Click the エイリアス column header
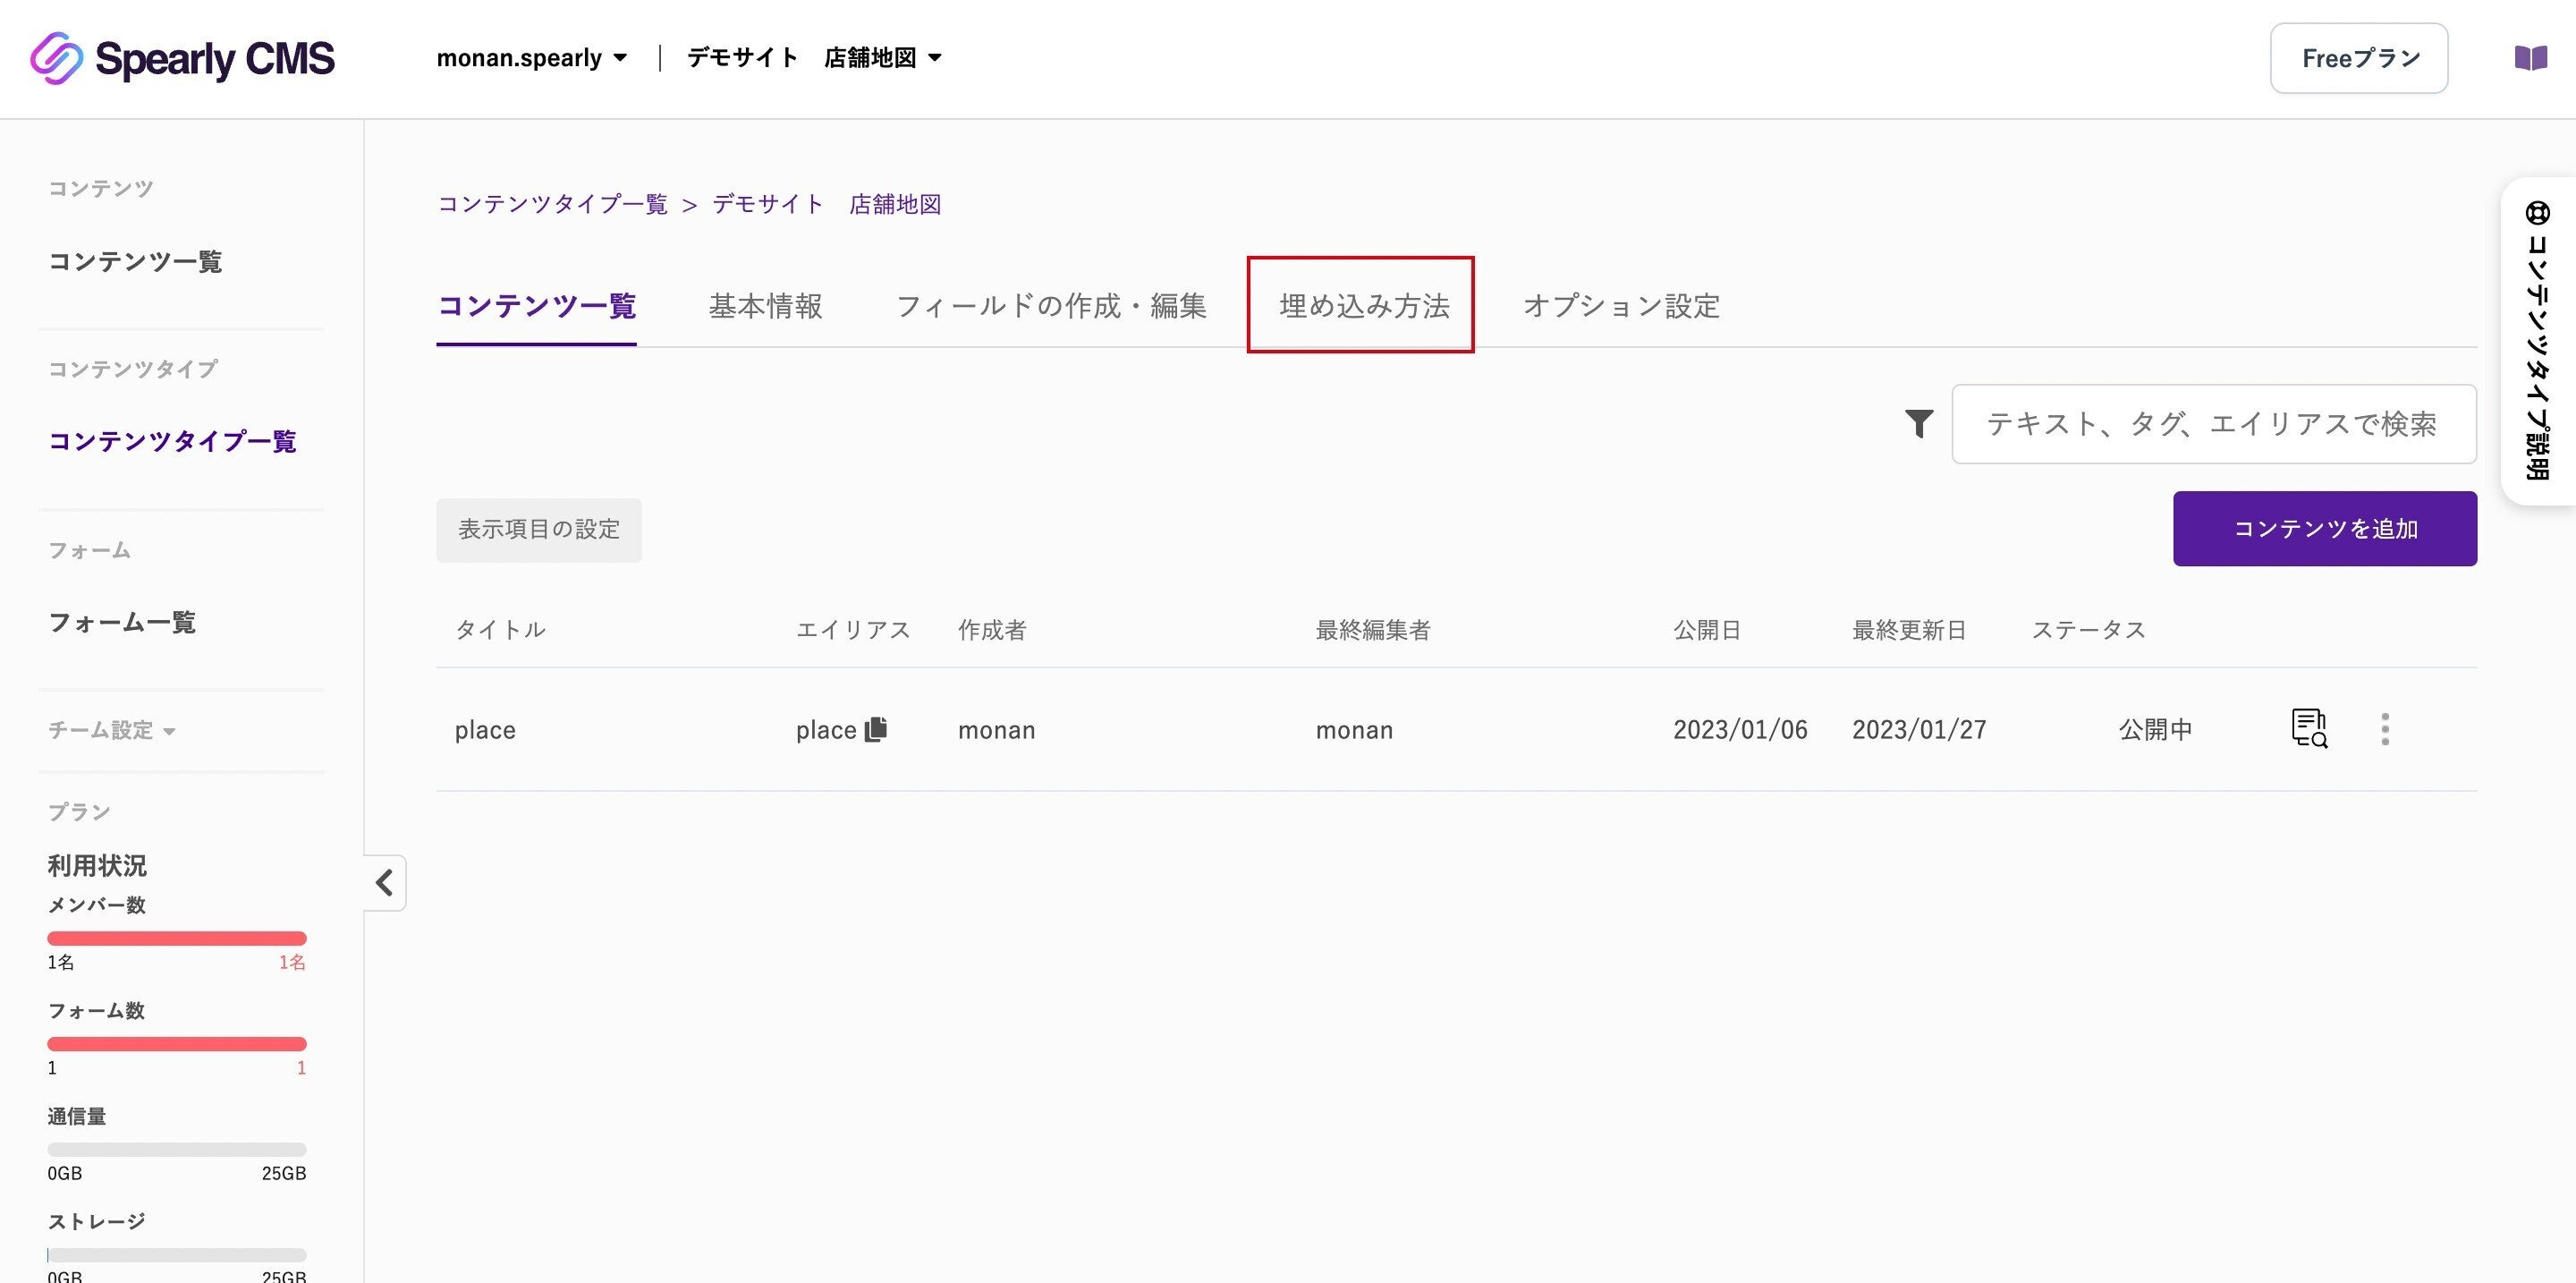 point(853,629)
